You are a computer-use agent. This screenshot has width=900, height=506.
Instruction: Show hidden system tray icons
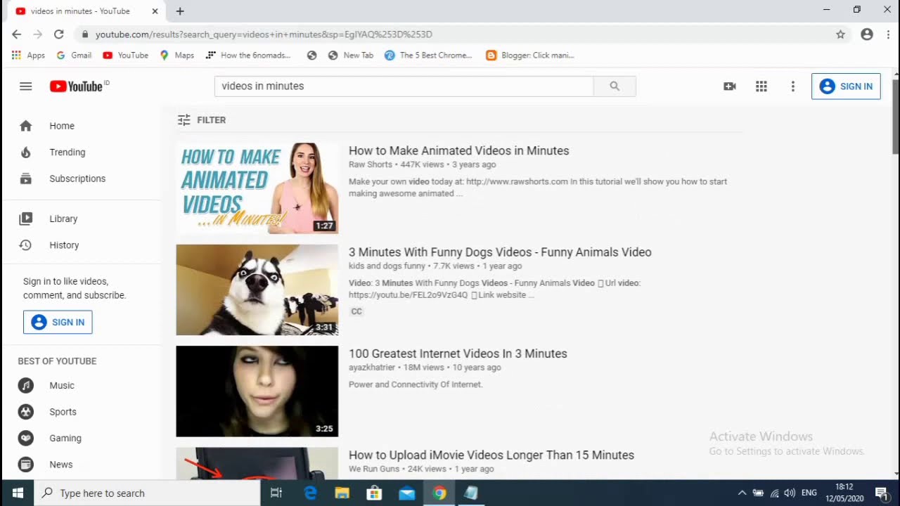tap(742, 493)
